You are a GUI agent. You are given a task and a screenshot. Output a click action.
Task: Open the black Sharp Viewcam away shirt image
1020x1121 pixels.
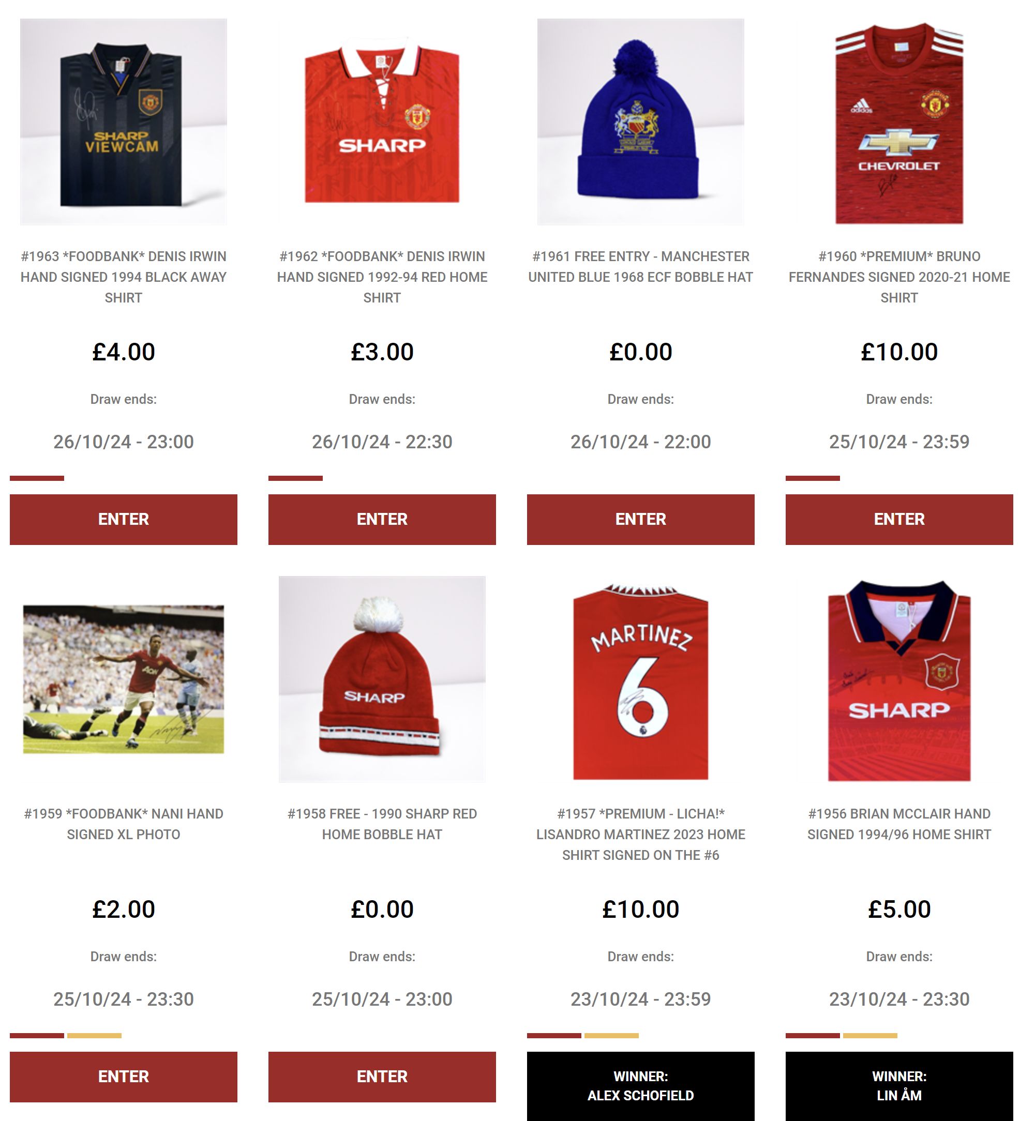[124, 122]
